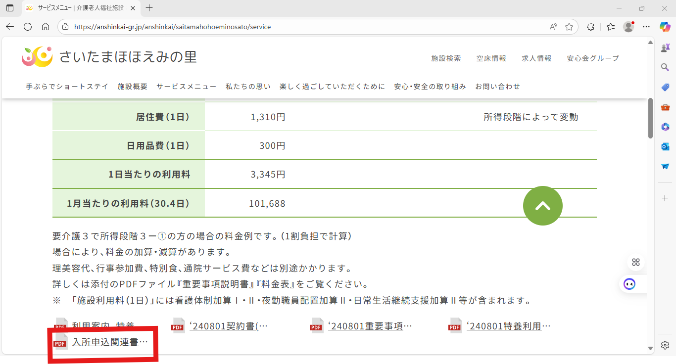The height and width of the screenshot is (364, 676).
Task: Select 施設概要 in the navigation bar
Action: (x=132, y=87)
